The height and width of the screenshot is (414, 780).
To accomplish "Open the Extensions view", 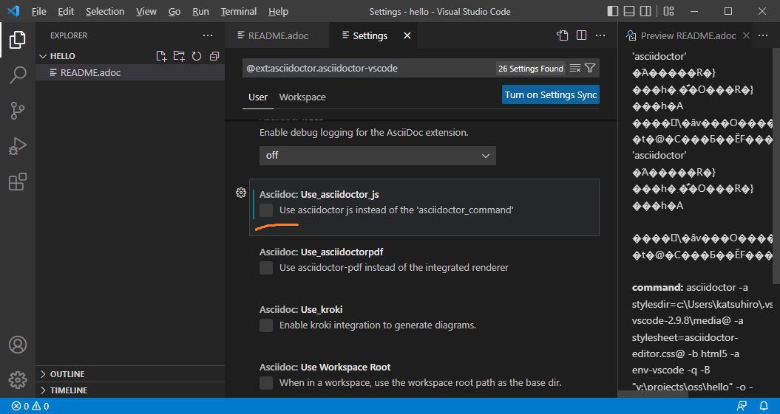I will tap(18, 182).
